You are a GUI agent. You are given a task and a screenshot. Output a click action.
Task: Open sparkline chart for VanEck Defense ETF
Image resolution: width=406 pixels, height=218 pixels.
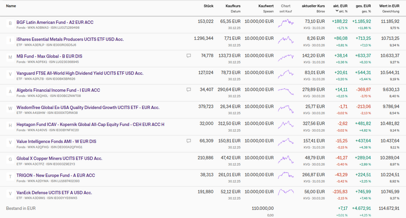point(286,193)
